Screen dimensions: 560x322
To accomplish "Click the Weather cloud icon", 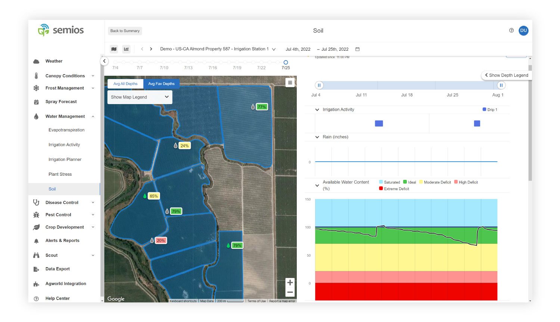I will (x=36, y=61).
